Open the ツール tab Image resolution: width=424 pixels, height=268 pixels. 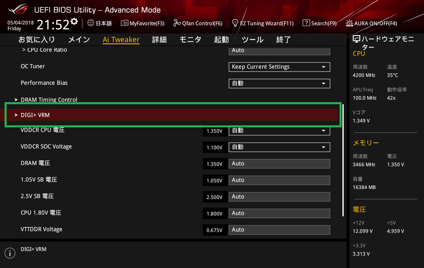[253, 40]
